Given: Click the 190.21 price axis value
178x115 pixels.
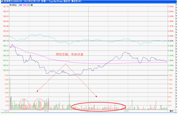Looking at the screenshot, I should [6, 46].
